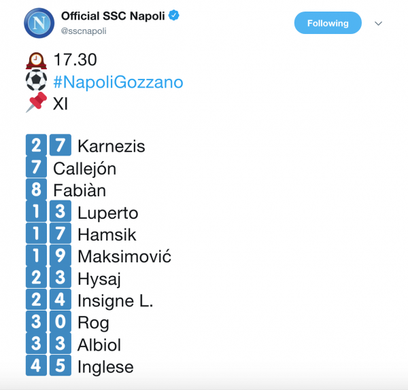
Task: Click the clock emoji icon
Action: pos(36,60)
